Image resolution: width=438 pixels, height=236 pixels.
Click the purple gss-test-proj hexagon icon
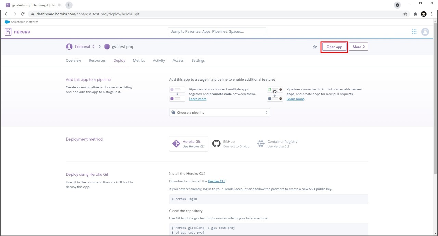pos(107,47)
